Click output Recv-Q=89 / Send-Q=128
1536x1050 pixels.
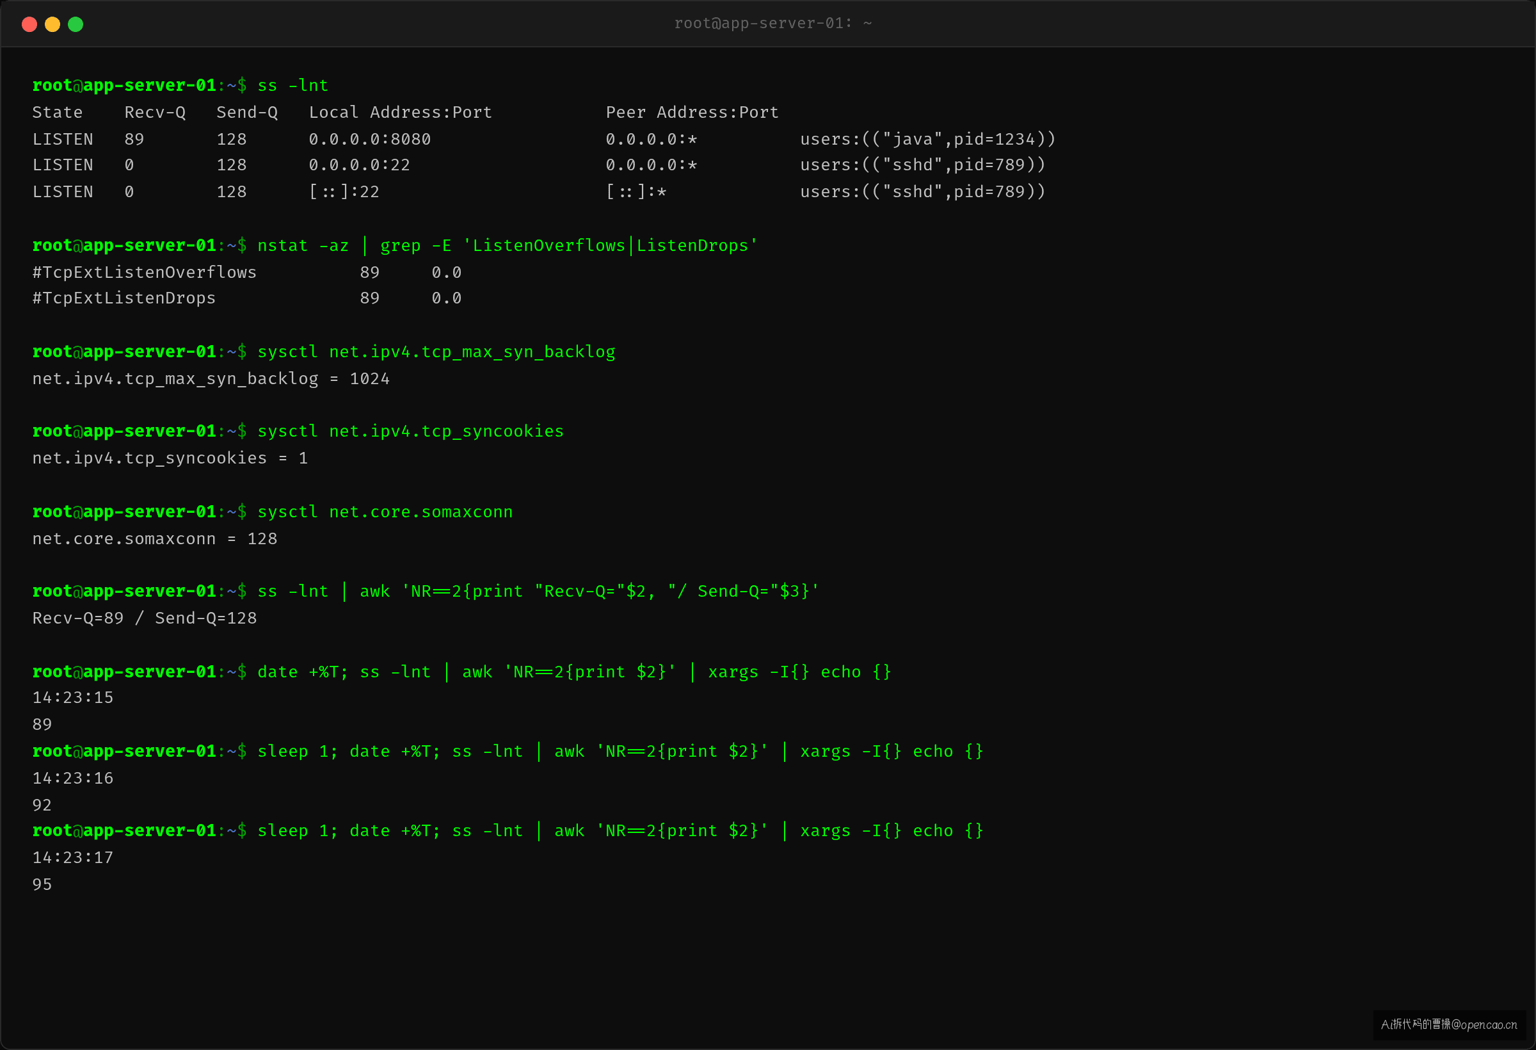[x=145, y=618]
